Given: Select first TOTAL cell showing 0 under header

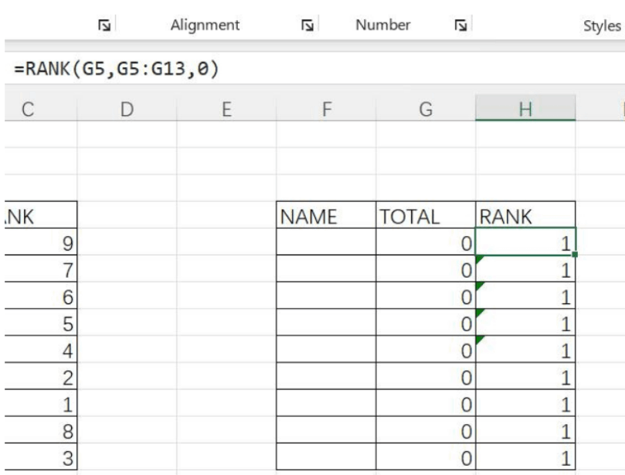Looking at the screenshot, I should (x=426, y=242).
